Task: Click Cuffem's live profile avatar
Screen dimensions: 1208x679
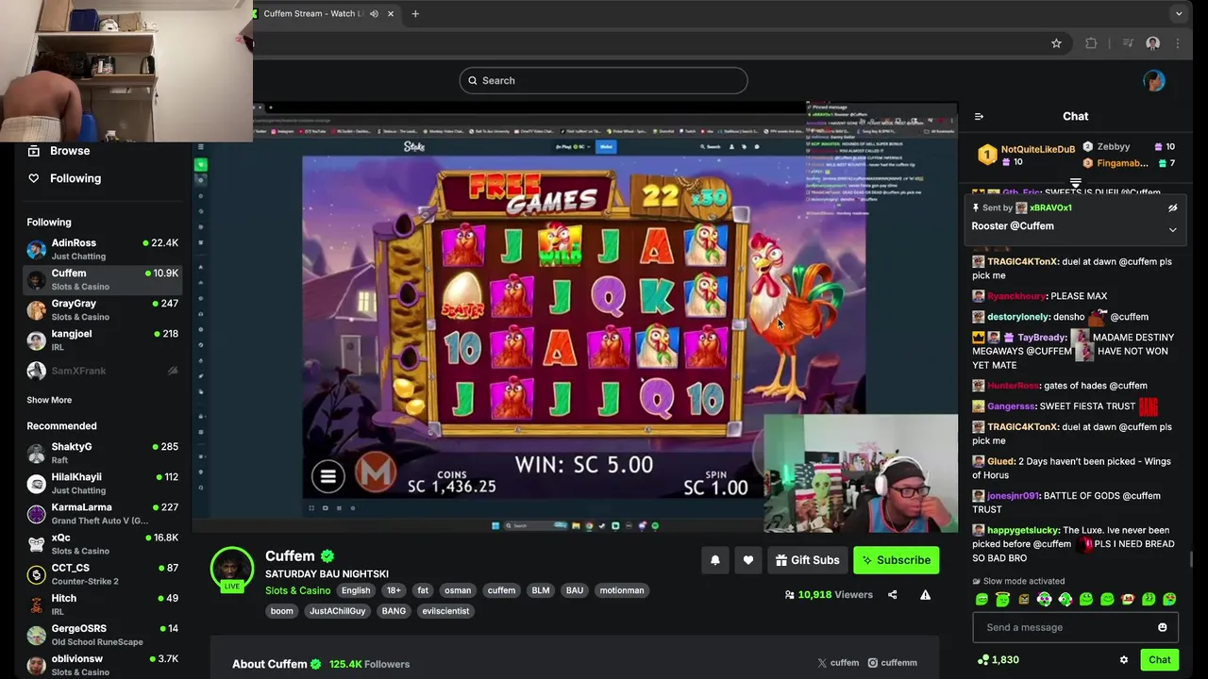Action: [232, 570]
